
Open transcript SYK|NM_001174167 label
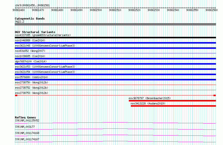click(27, 139)
